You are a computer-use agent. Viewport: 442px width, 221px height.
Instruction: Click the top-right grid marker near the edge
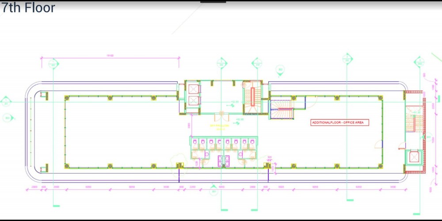point(418,62)
